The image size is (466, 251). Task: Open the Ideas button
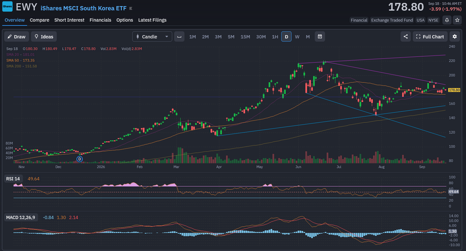43,37
